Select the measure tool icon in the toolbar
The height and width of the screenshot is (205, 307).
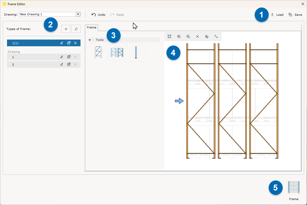pos(207,36)
